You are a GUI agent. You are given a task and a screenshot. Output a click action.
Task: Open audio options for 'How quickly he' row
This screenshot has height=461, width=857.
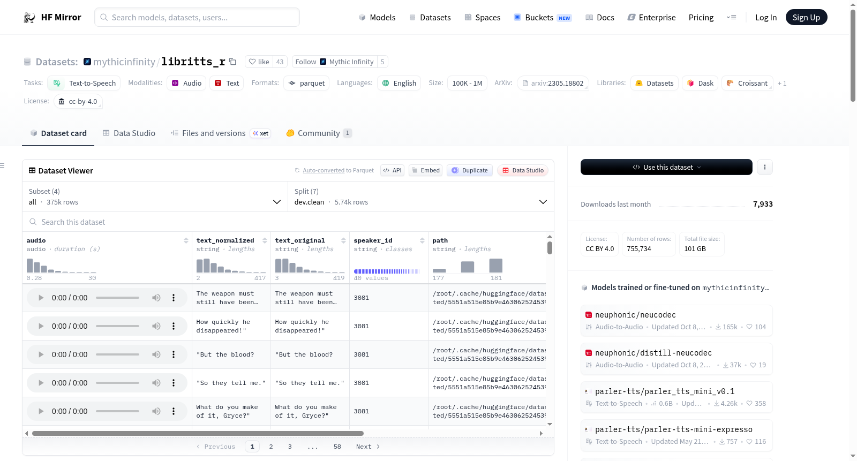coord(174,326)
